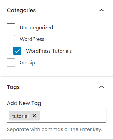
Task: Click the 'Separate with commas' help text
Action: pyautogui.click(x=55, y=129)
